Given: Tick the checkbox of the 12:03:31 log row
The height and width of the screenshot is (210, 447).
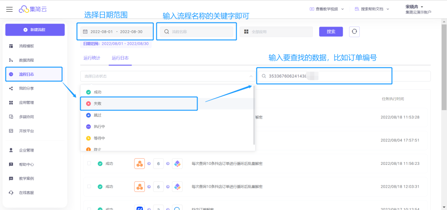Looking at the screenshot, I should (89, 187).
